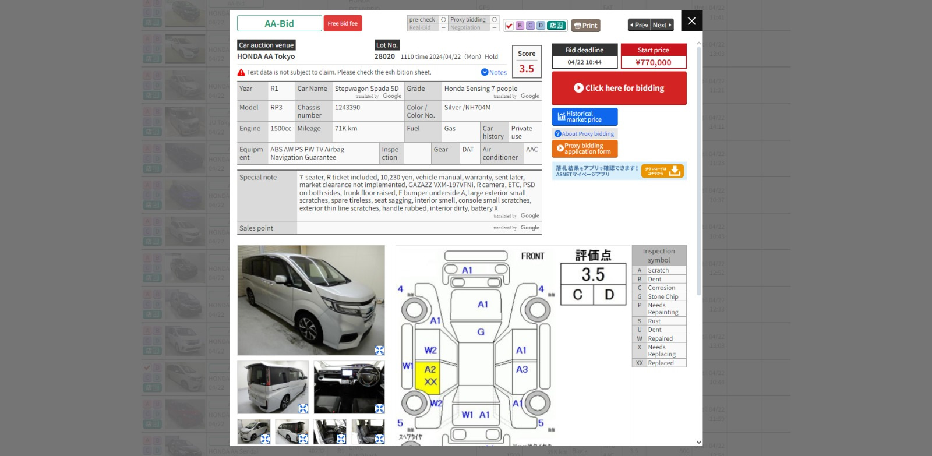Select the pre-check radio circle

click(443, 20)
